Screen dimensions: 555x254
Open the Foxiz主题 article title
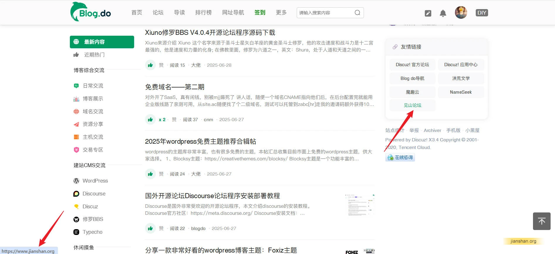(221, 250)
